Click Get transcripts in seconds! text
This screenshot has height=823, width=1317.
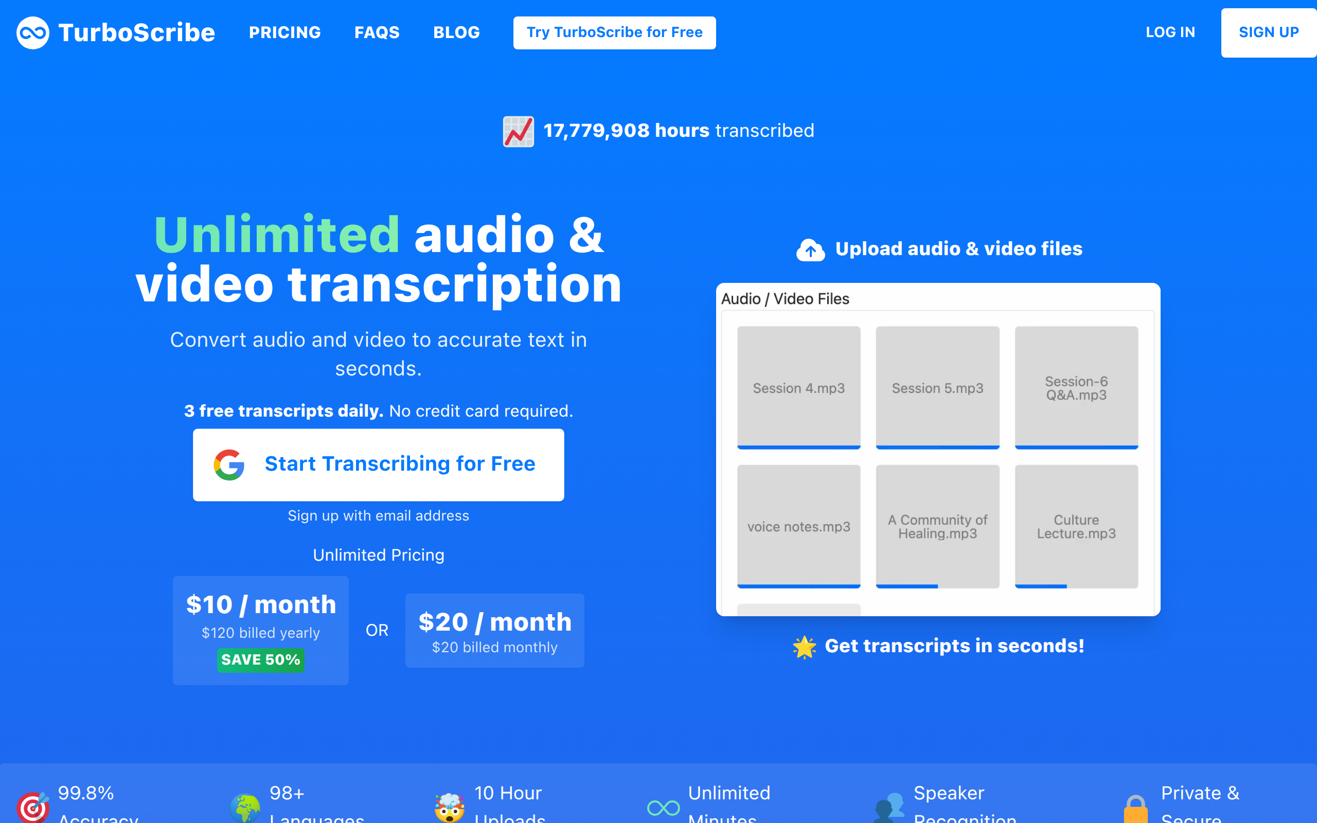tap(954, 646)
